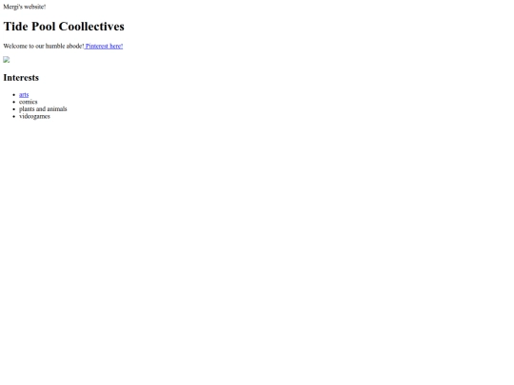Click the 'Tide Pool Coollectives' main heading
This screenshot has width=514, height=385.
click(x=64, y=27)
